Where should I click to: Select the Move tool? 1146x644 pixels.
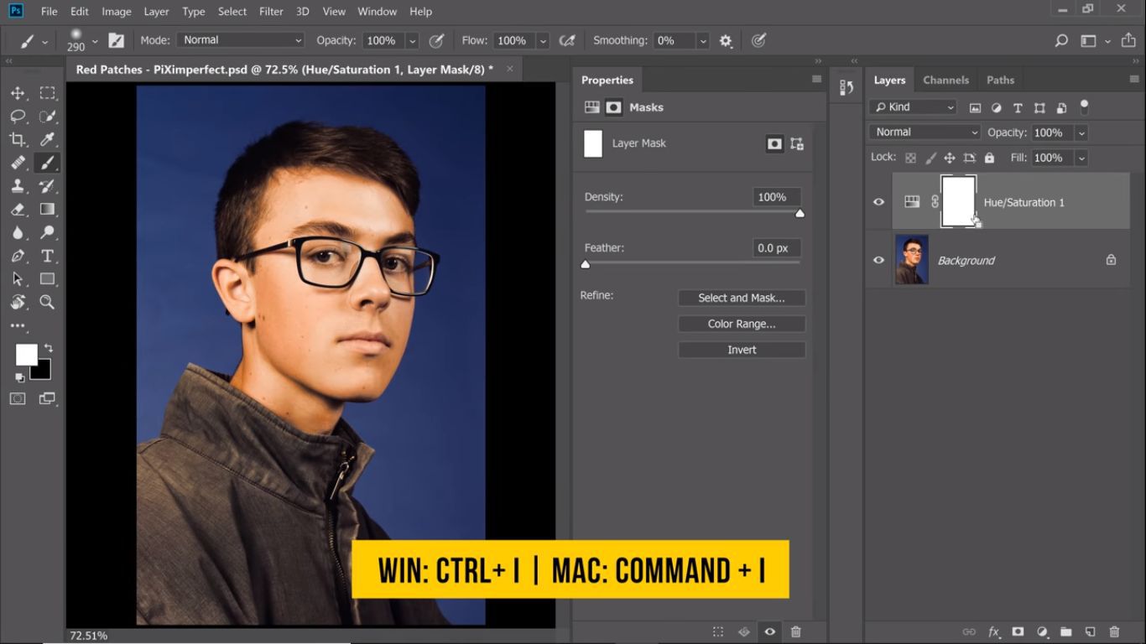18,93
